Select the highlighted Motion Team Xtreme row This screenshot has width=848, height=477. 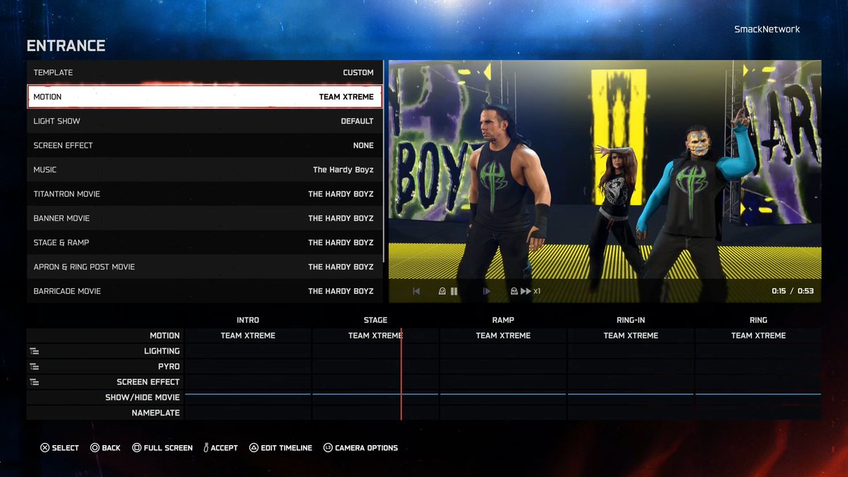(204, 97)
